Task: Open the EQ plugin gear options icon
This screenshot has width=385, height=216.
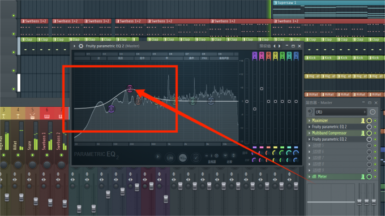Action: pos(81,46)
